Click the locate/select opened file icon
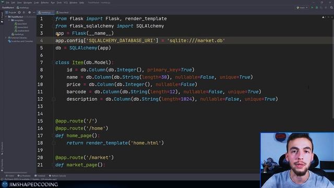 click(x=19, y=13)
